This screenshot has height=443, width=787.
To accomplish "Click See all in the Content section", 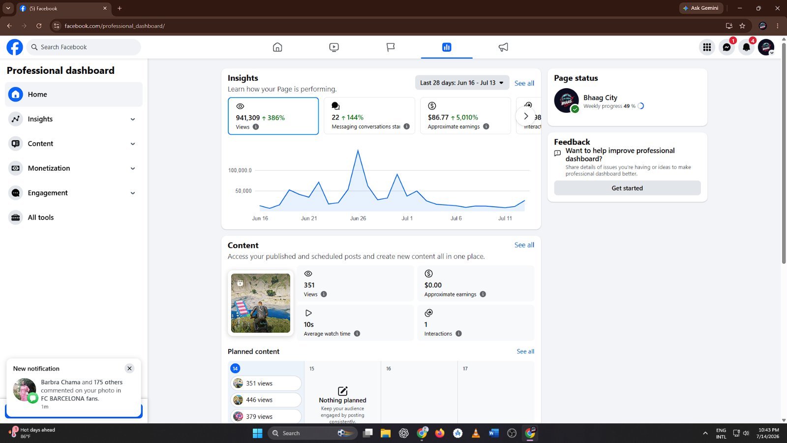I will pos(524,245).
